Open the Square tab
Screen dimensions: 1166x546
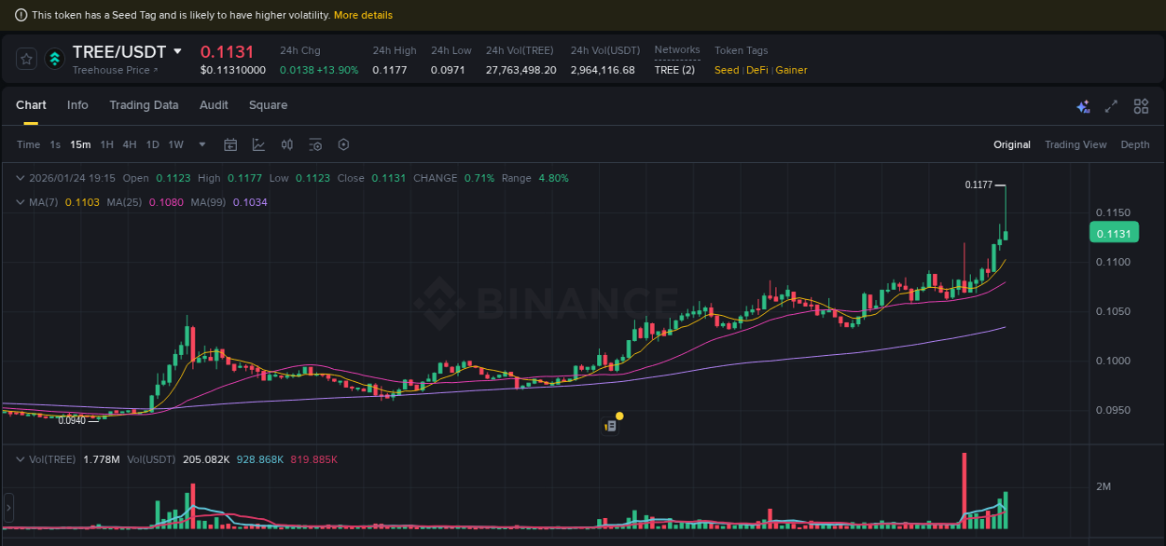[x=268, y=105]
